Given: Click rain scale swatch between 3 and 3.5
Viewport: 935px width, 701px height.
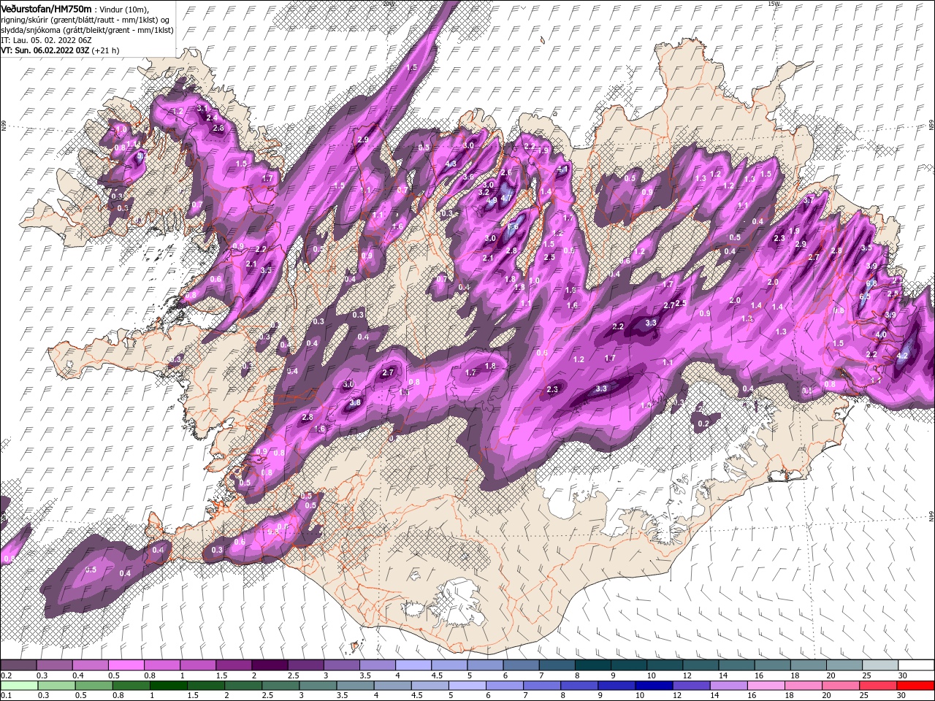Looking at the screenshot, I should (x=318, y=686).
